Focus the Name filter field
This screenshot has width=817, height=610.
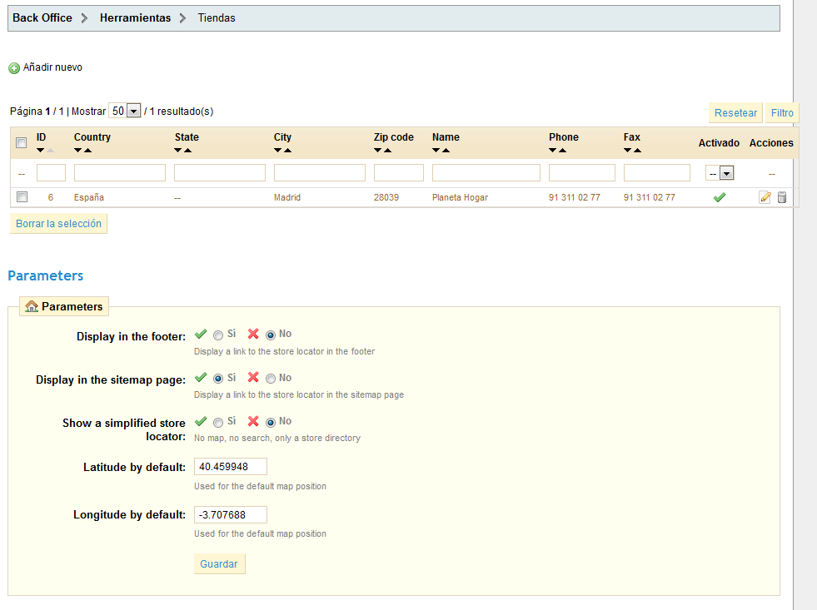(x=486, y=173)
